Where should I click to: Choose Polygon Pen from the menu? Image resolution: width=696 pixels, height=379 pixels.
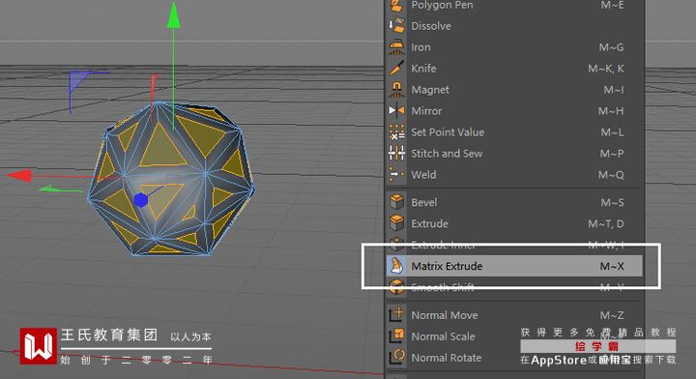click(x=515, y=6)
